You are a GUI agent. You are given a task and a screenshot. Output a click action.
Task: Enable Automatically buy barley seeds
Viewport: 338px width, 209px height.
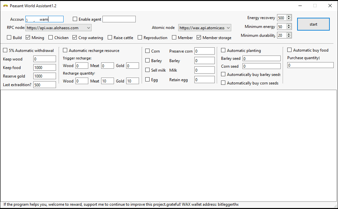[223, 74]
